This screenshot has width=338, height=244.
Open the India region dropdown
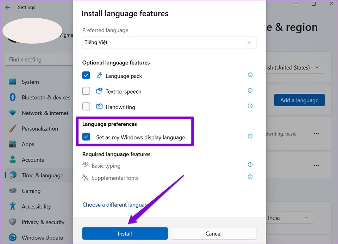click(290, 218)
